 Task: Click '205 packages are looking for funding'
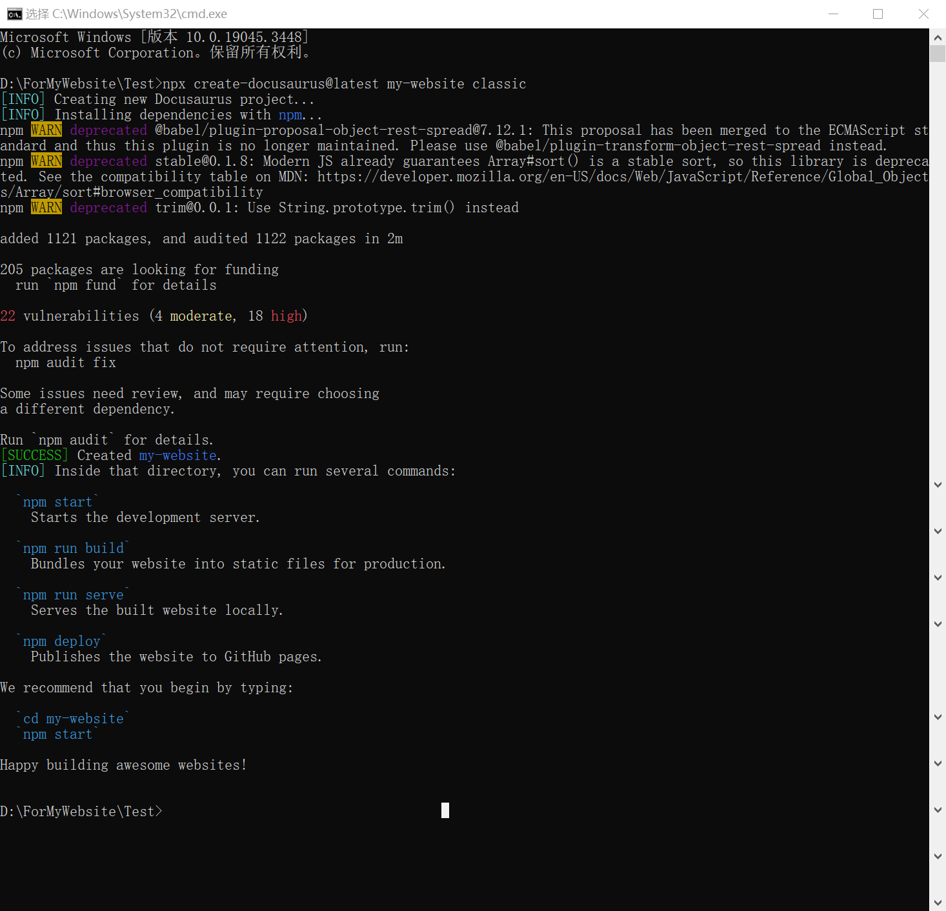coord(139,270)
